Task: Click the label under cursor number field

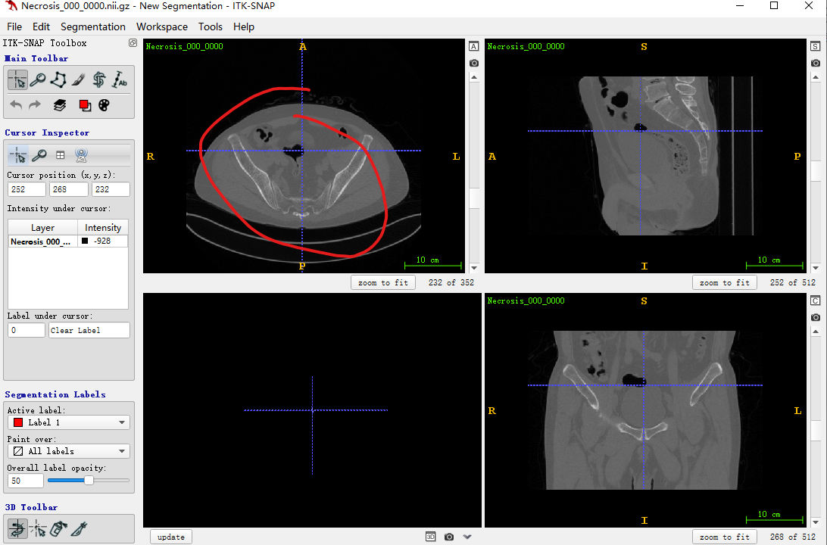Action: [27, 330]
